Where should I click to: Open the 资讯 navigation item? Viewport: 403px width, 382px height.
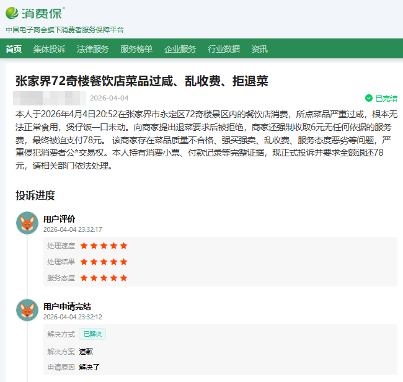click(259, 49)
